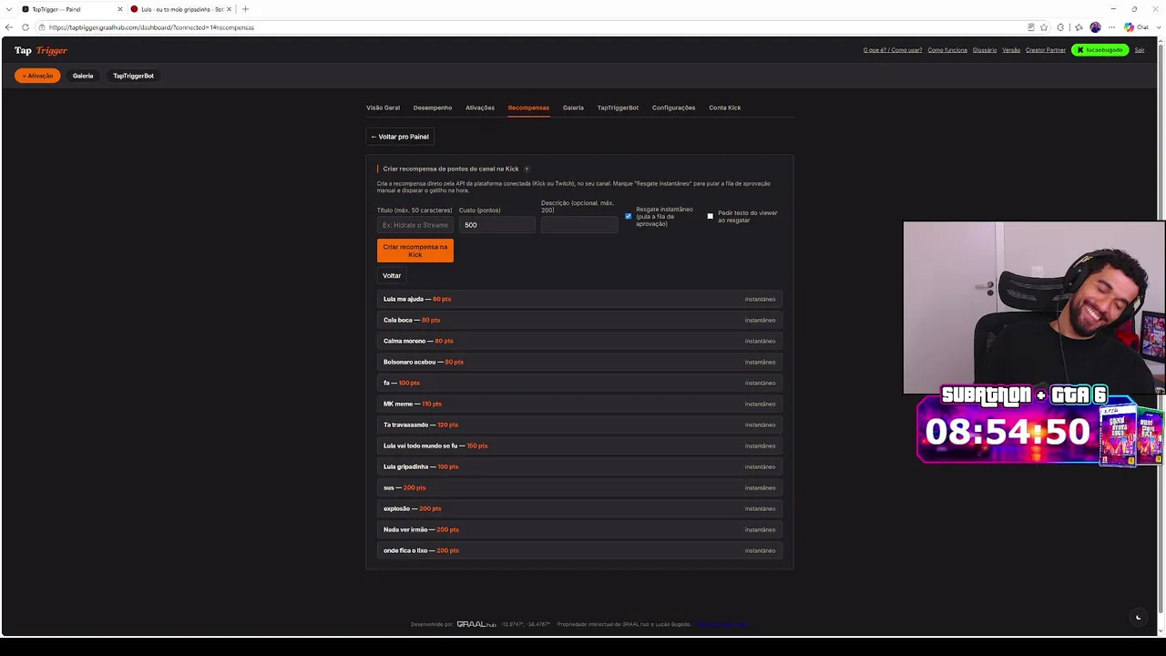Image resolution: width=1166 pixels, height=656 pixels.
Task: Close the Lula eu to meio gripadinha tab
Action: click(x=230, y=9)
